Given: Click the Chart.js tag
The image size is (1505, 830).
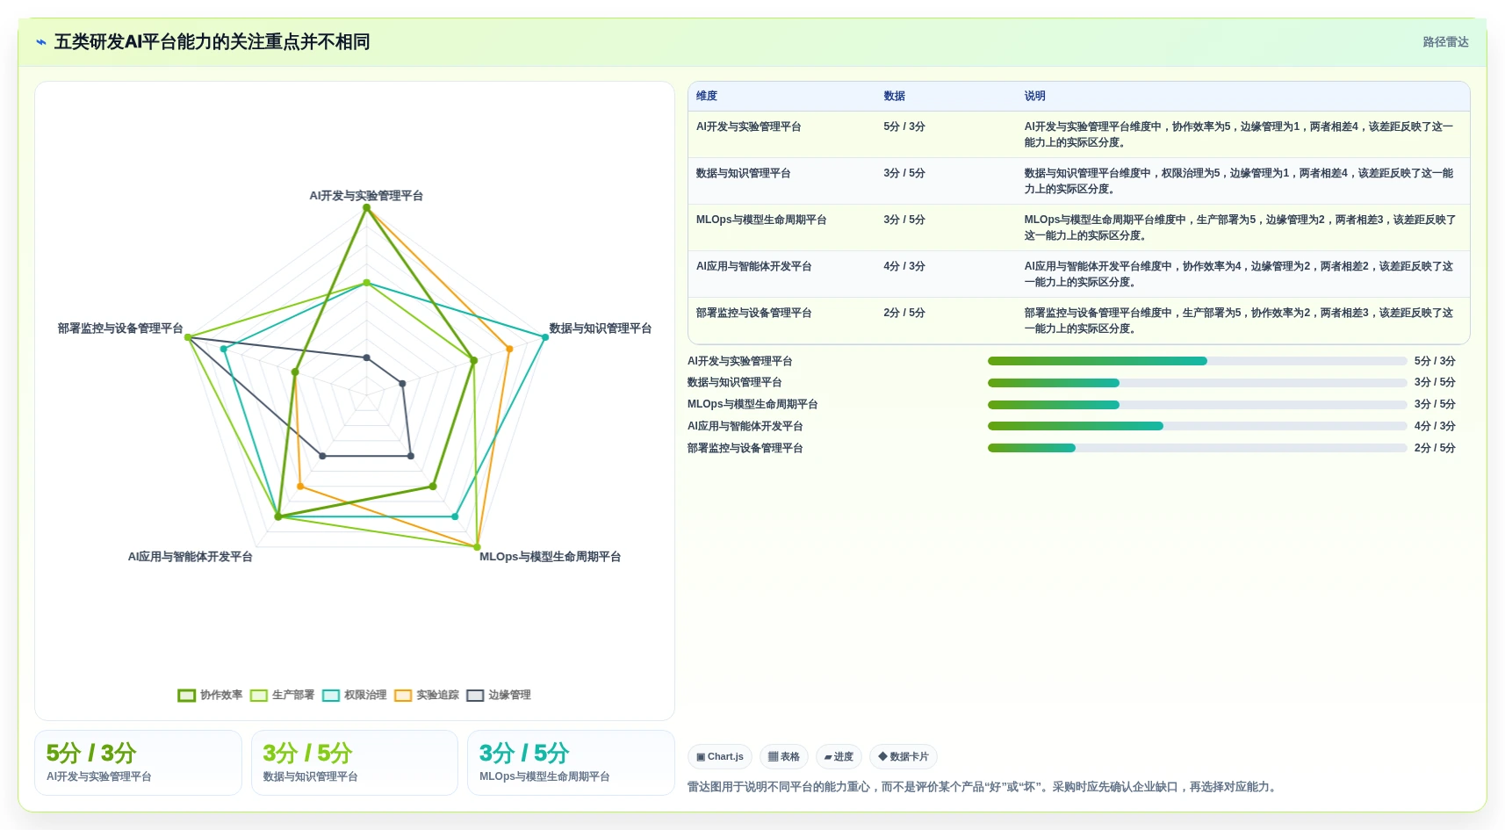Looking at the screenshot, I should (x=720, y=756).
